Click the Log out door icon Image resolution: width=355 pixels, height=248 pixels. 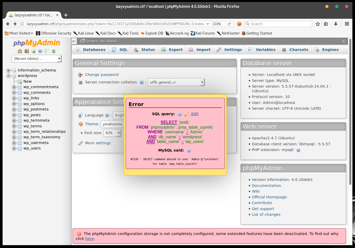[27, 51]
